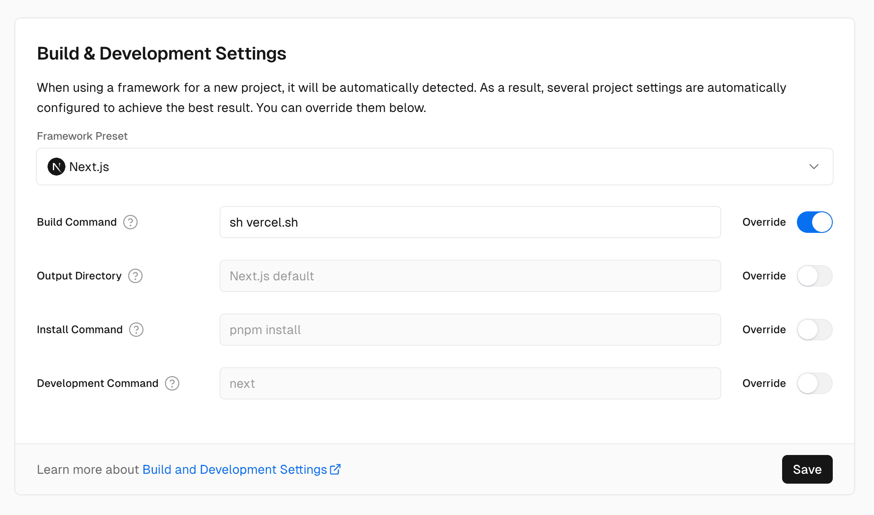Save the Build and Development Settings
This screenshot has width=874, height=515.
tap(807, 469)
